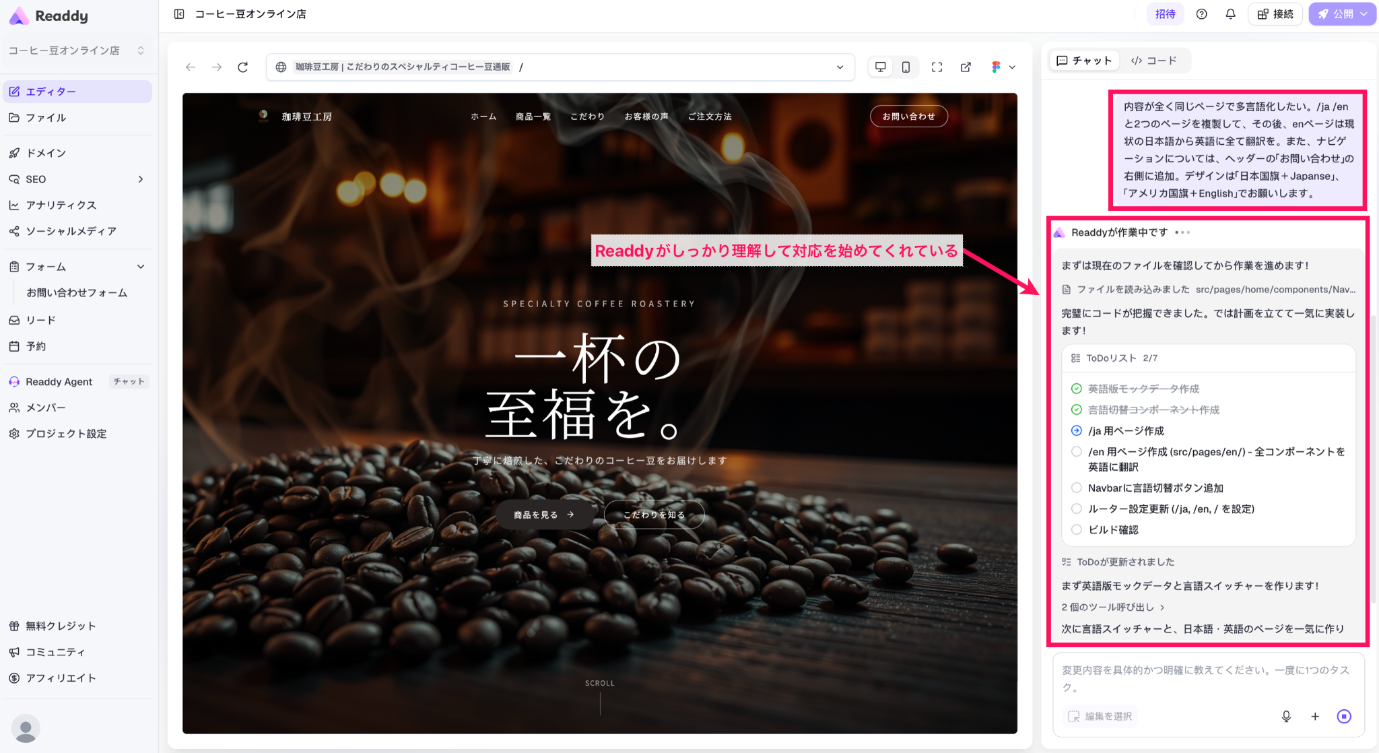This screenshot has height=753, width=1379.
Task: Reload the preview with the refresh icon
Action: [243, 67]
